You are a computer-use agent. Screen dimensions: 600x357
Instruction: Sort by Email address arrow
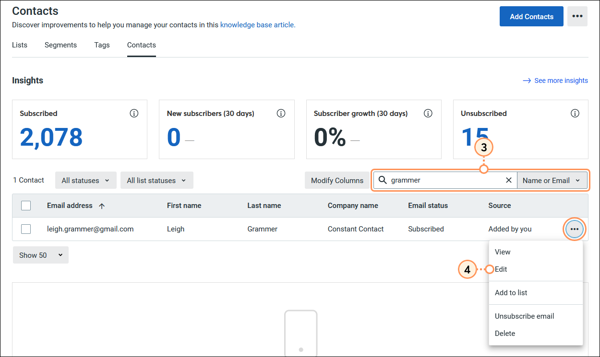(102, 206)
